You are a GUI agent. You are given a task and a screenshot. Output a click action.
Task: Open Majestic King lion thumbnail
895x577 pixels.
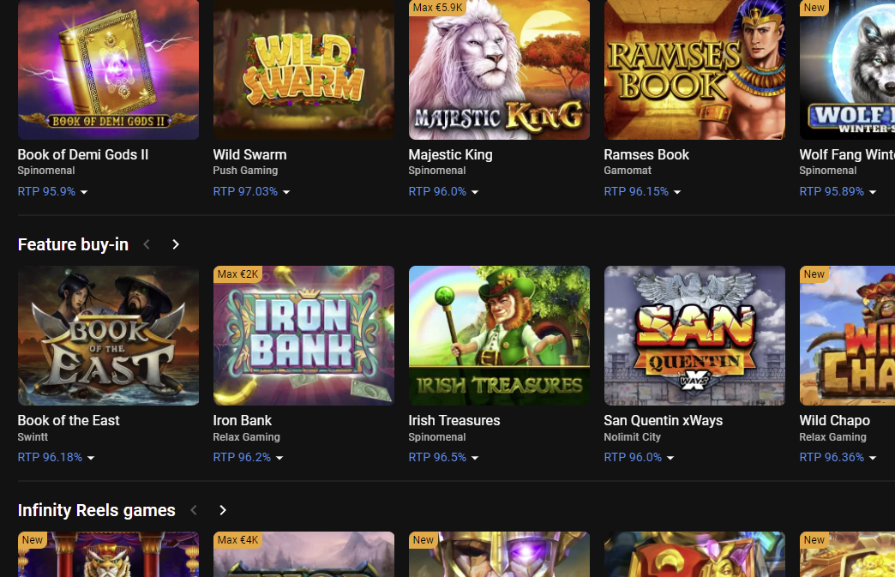pyautogui.click(x=499, y=69)
